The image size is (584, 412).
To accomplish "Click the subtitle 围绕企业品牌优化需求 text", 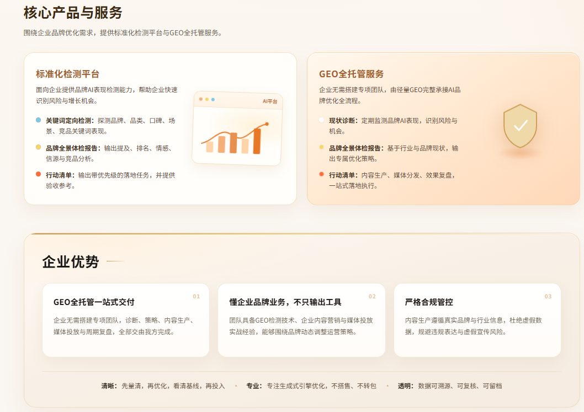I will (123, 33).
